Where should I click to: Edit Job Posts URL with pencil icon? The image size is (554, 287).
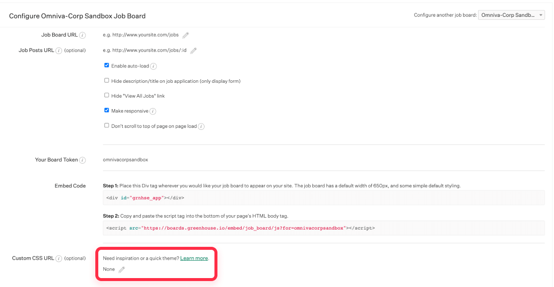click(x=193, y=51)
